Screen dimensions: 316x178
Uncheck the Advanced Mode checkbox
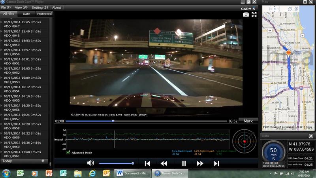(x=68, y=152)
